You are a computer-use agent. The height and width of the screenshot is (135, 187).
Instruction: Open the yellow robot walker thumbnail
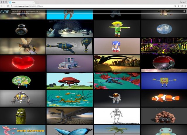point(23,98)
